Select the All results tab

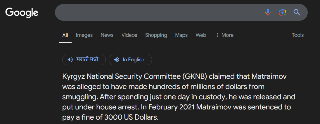[x=65, y=35]
